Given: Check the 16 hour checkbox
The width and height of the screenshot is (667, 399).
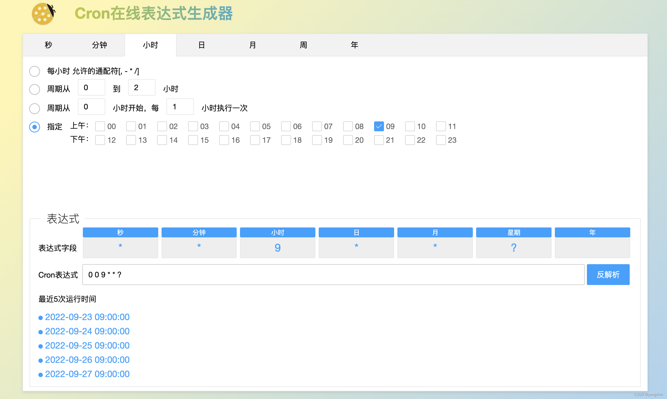Looking at the screenshot, I should pyautogui.click(x=224, y=140).
